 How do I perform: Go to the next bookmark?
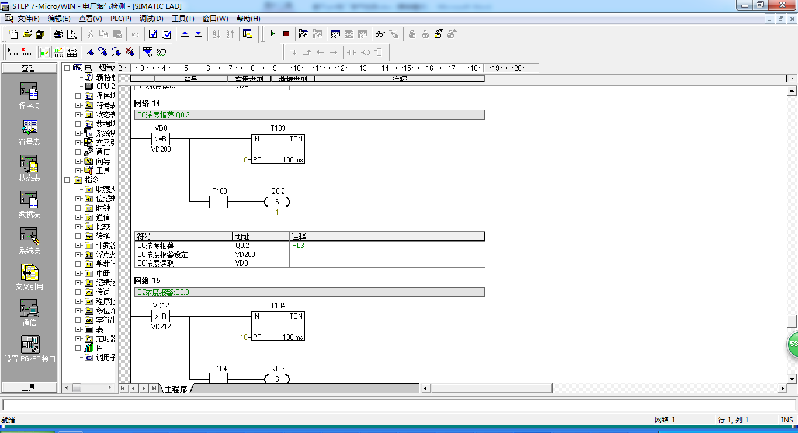(103, 52)
